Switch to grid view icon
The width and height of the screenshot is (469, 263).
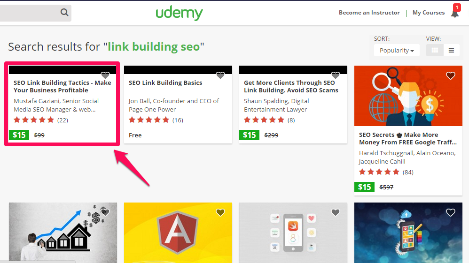pyautogui.click(x=435, y=50)
